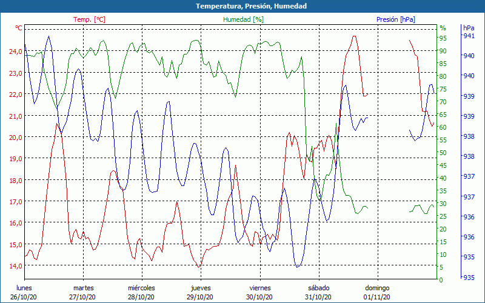Image resolution: width=485 pixels, height=303 pixels.
Task: Click the "21,0" temperature axis value
Action: coord(16,116)
